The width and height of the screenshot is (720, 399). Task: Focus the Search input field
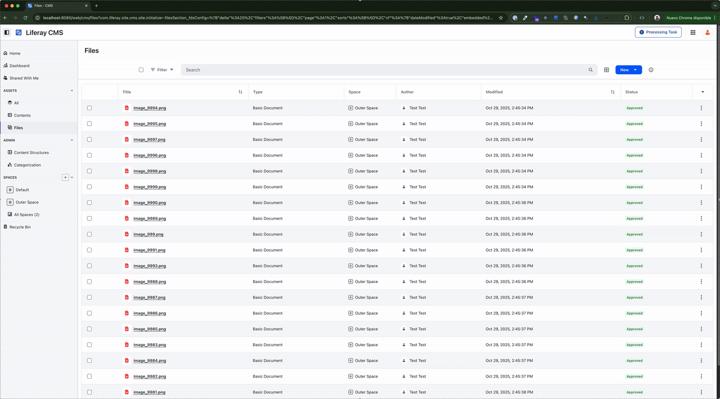pyautogui.click(x=382, y=70)
